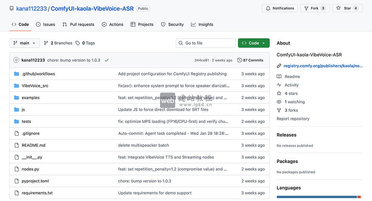Click the repository book icon beside kana112233
Image resolution: width=372 pixels, height=201 pixels.
(x=12, y=9)
